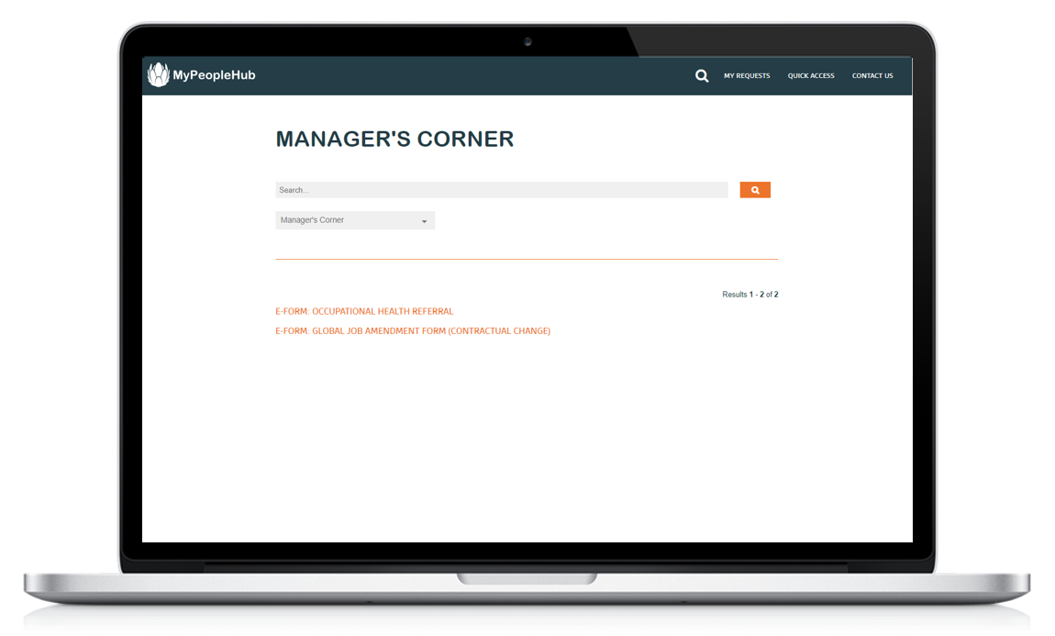
Task: Open the Quick Access menu item
Action: 811,76
